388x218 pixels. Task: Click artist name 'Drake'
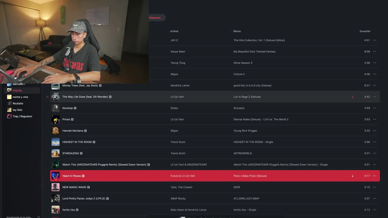(x=174, y=108)
